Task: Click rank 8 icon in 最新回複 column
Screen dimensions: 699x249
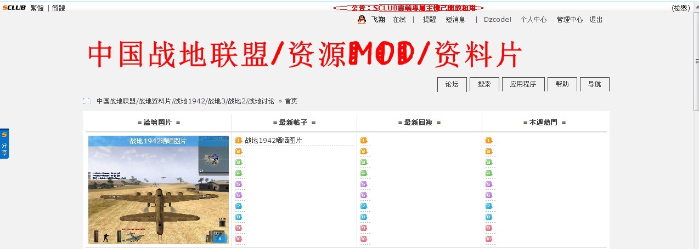Action: (x=364, y=217)
